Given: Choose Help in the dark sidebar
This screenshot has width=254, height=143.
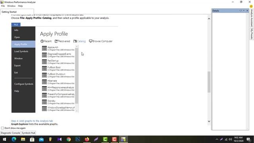Looking at the screenshot, I should coord(17,91).
